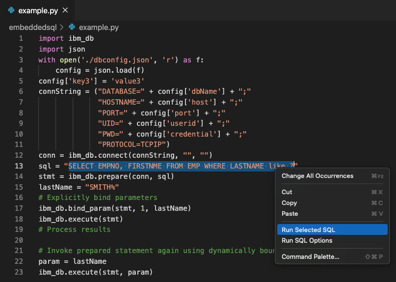Viewport: 396px width, 282px height.
Task: Open Command Palette from context menu
Action: [332, 257]
